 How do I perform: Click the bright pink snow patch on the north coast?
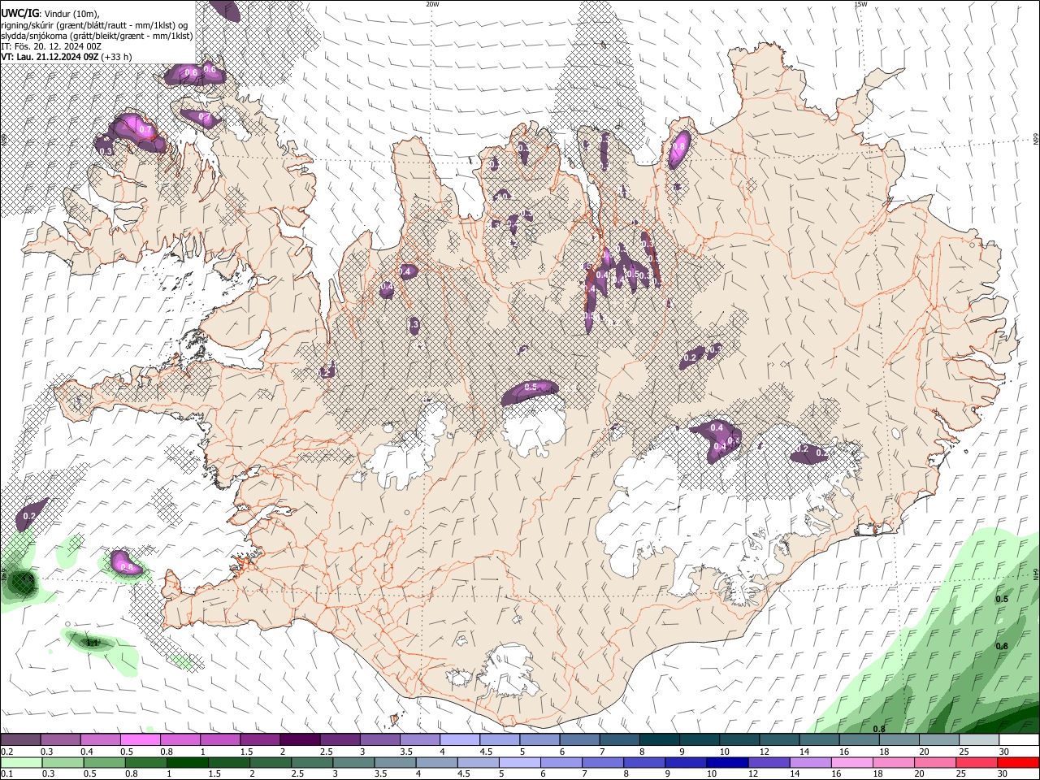pos(679,149)
